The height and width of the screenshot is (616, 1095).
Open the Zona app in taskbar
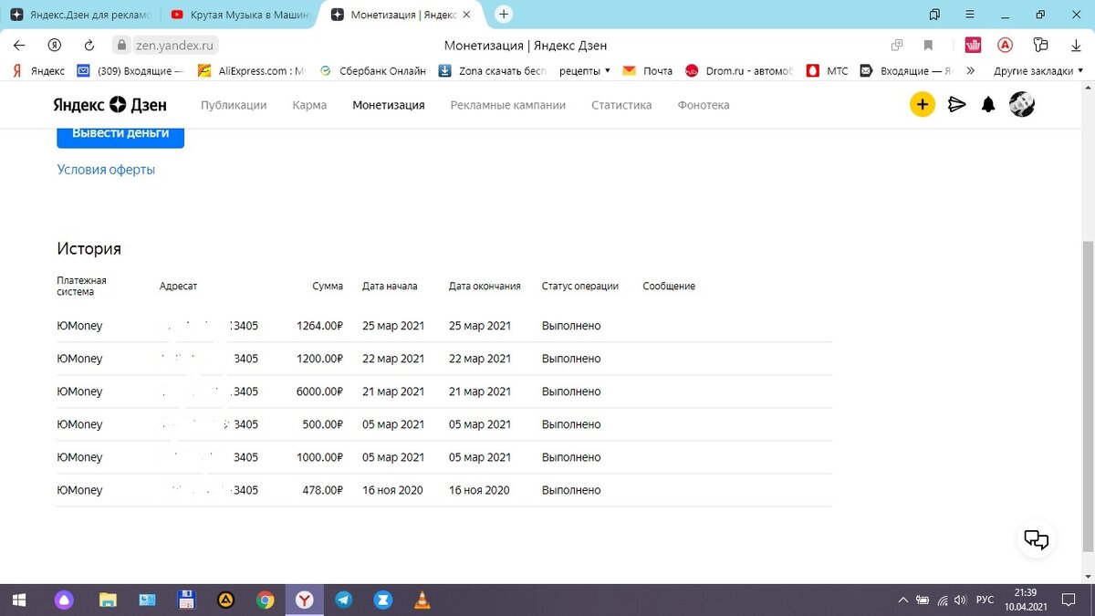pos(382,600)
